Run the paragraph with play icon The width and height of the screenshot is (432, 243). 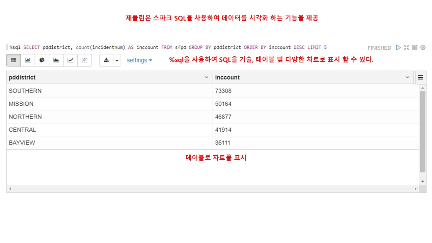(x=398, y=48)
